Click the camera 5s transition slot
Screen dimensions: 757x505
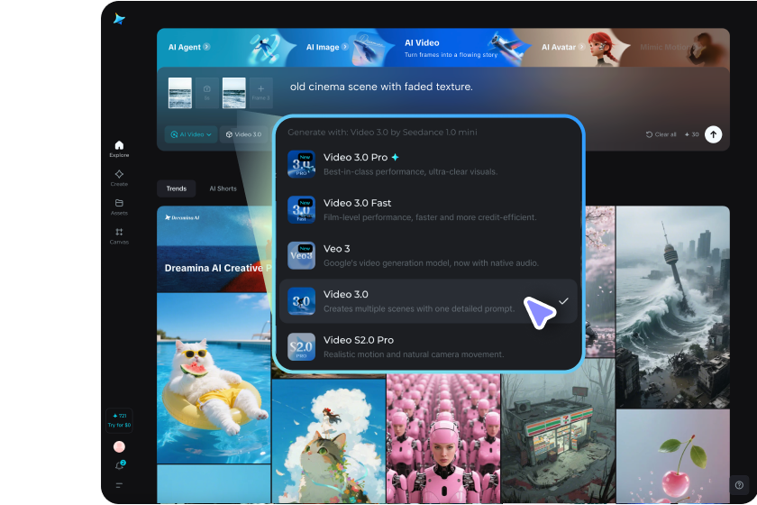pyautogui.click(x=206, y=93)
